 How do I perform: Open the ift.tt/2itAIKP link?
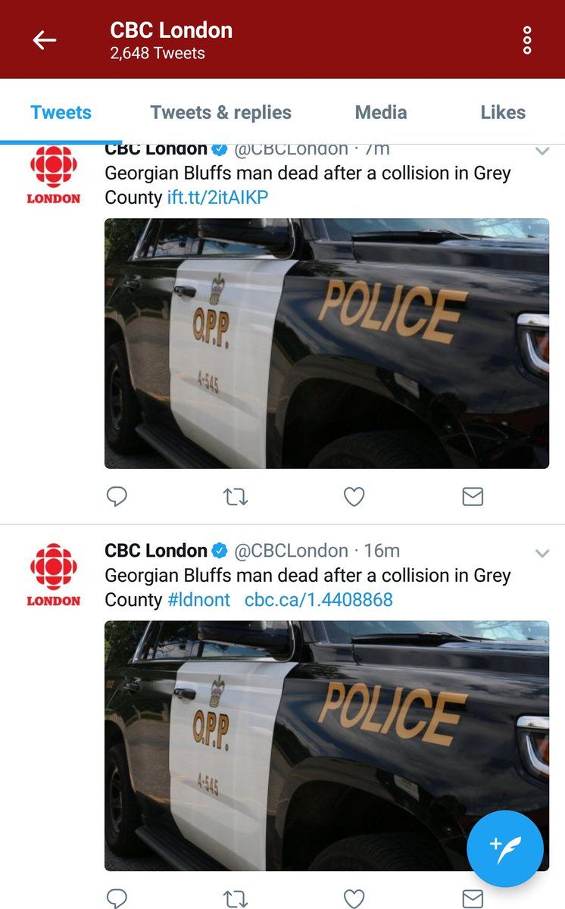click(x=217, y=198)
